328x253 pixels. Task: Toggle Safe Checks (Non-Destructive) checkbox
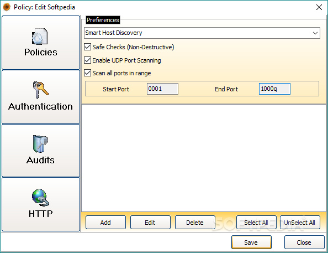(87, 47)
